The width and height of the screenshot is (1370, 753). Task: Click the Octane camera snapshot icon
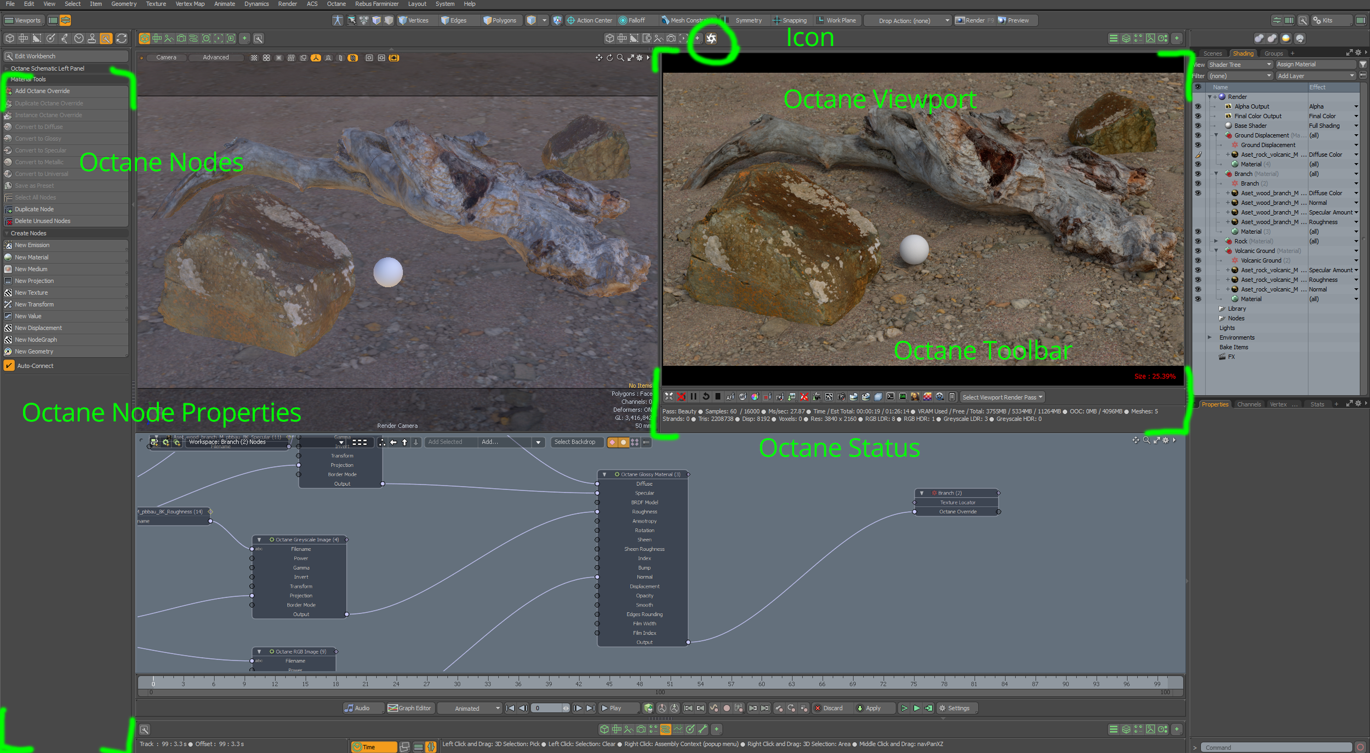coord(841,396)
